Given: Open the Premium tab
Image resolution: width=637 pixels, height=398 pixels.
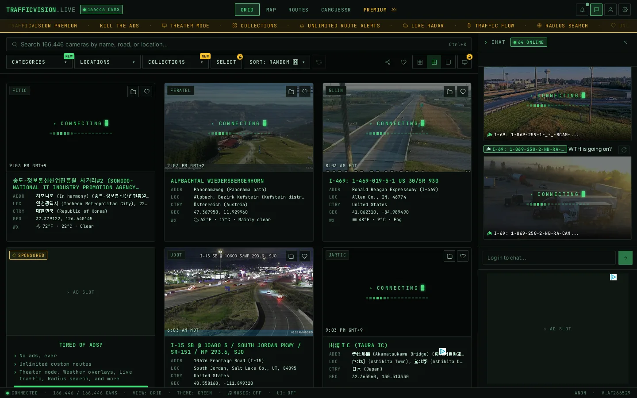Looking at the screenshot, I should [x=380, y=10].
